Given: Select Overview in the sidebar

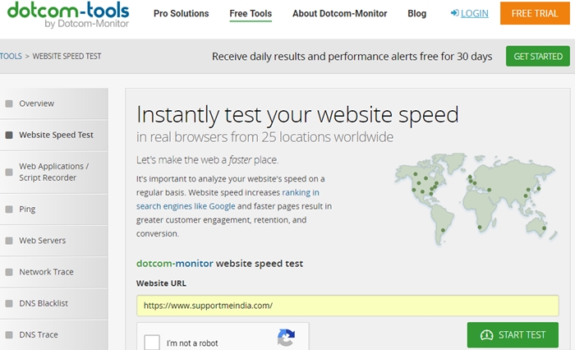Looking at the screenshot, I should pos(54,104).
